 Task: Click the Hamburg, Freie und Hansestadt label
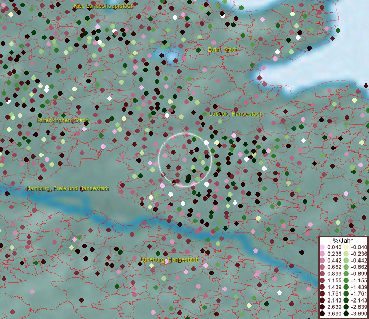tap(68, 189)
